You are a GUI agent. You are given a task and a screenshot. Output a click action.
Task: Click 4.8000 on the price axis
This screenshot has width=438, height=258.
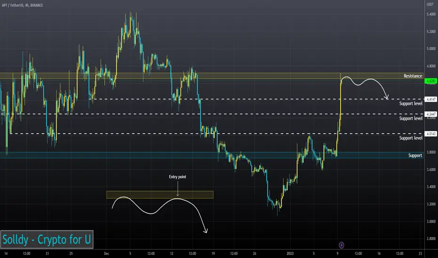[431, 66]
